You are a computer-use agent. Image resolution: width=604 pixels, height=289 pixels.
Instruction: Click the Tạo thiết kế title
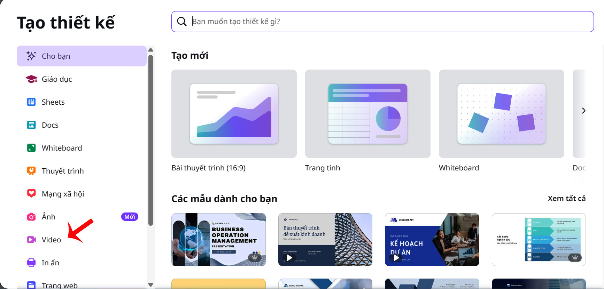[66, 23]
